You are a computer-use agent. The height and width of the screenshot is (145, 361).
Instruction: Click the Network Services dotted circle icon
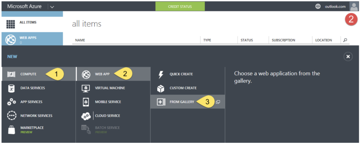[x=11, y=115]
